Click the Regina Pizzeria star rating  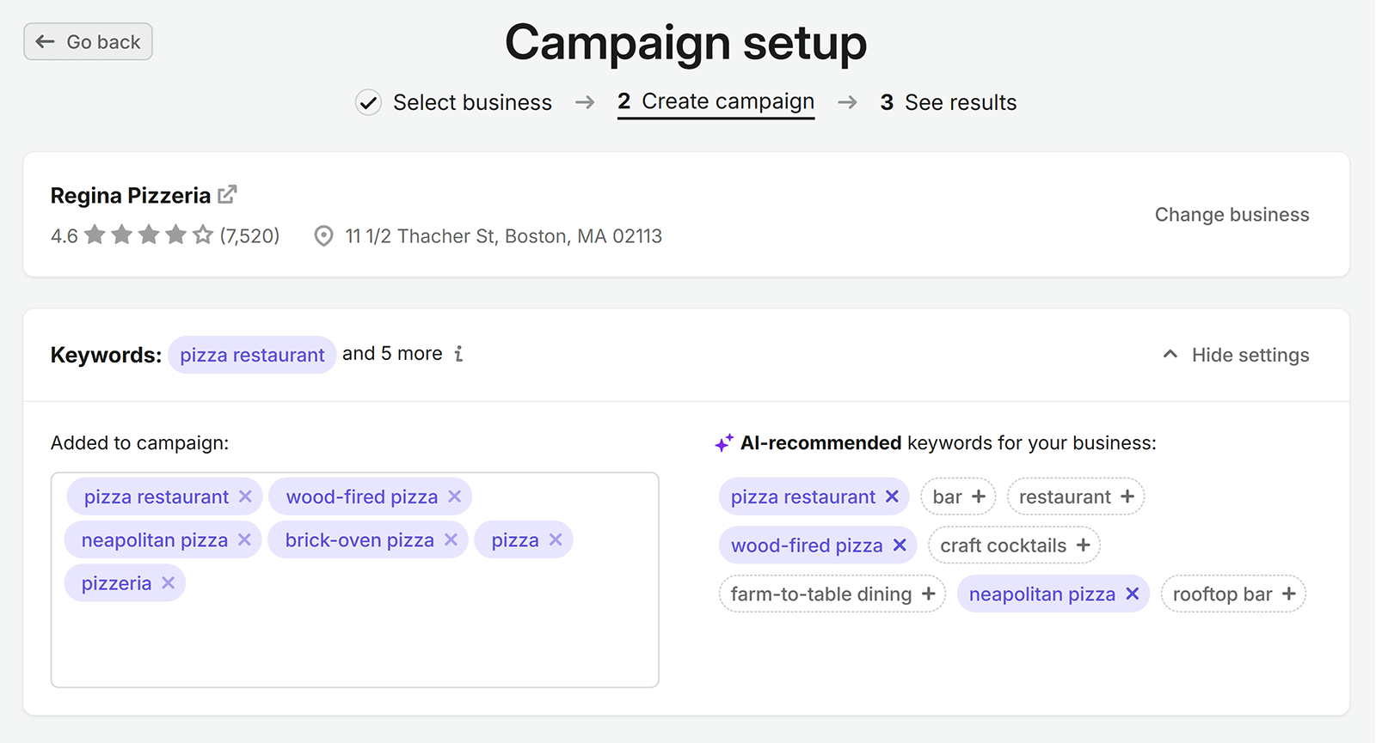coord(149,234)
